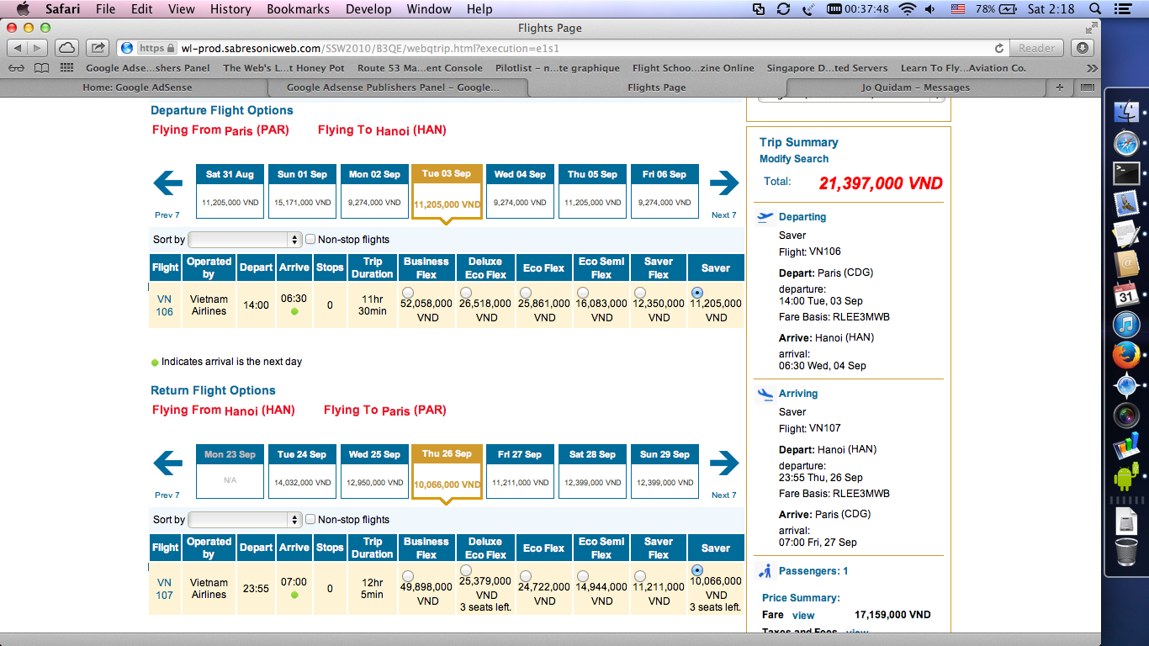Launch Firefox from the Dock
Screen dimensions: 1149x646
click(1126, 355)
